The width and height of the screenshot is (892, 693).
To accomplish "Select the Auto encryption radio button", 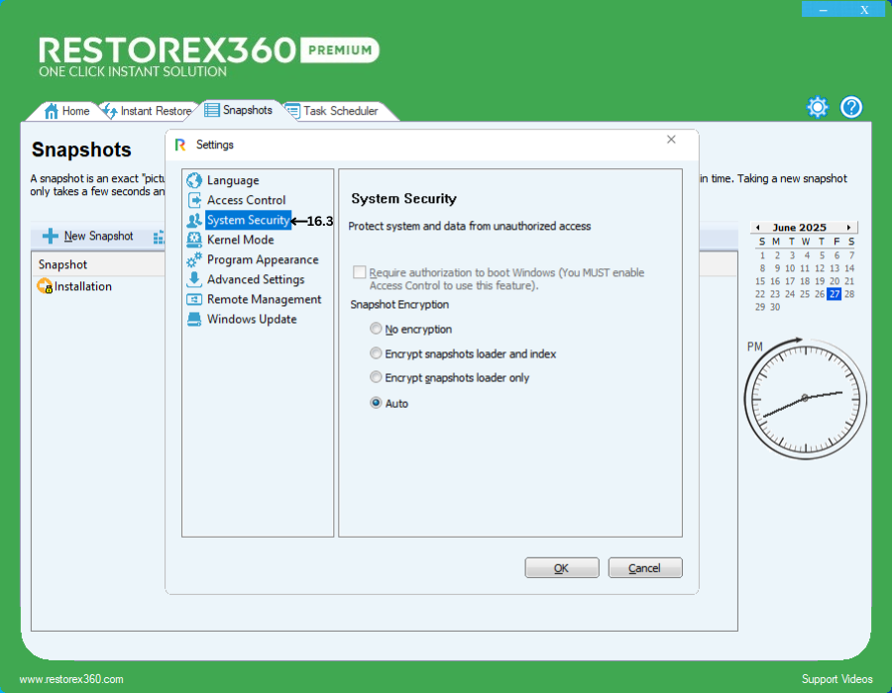I will (376, 403).
